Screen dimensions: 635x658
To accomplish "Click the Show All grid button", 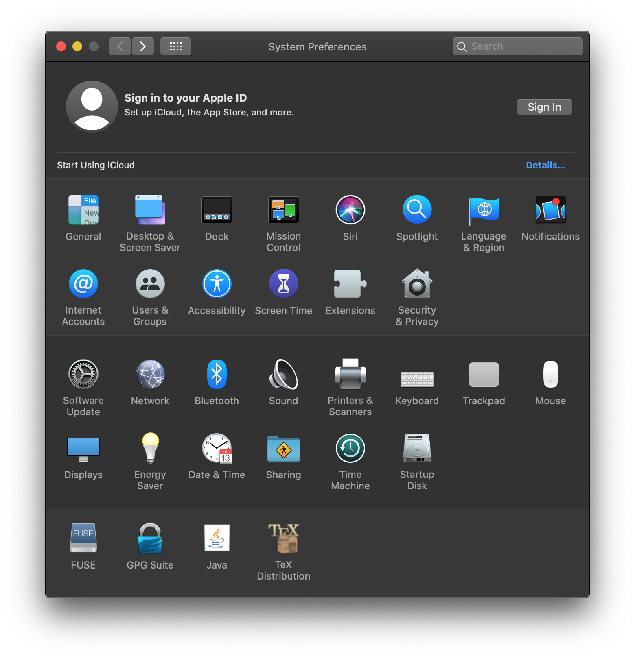I will click(176, 46).
